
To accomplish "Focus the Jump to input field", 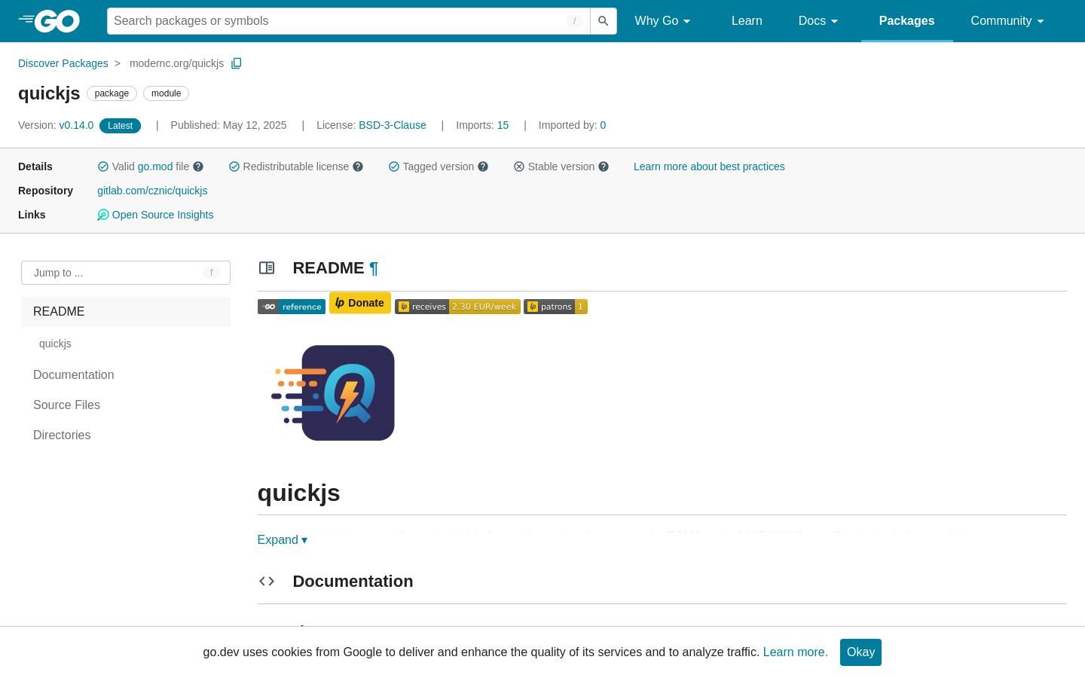I will 126,273.
